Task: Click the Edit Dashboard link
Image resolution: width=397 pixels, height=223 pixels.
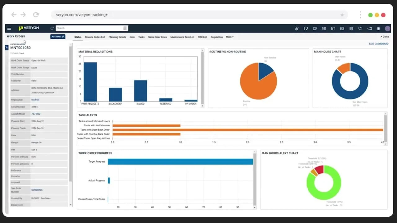Action: click(x=379, y=44)
